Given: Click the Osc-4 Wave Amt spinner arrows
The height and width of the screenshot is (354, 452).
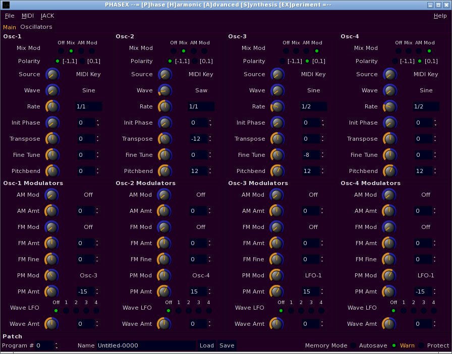Looking at the screenshot, I should pos(434,324).
